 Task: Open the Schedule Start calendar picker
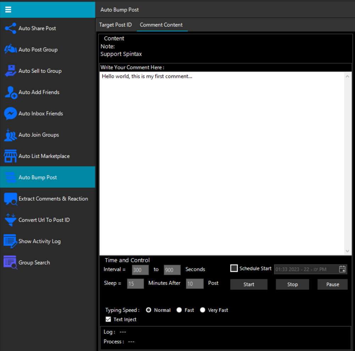(x=342, y=269)
